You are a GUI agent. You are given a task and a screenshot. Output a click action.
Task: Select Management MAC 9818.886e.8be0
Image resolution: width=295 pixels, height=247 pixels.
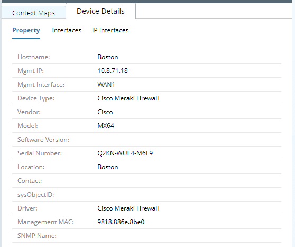pyautogui.click(x=121, y=222)
